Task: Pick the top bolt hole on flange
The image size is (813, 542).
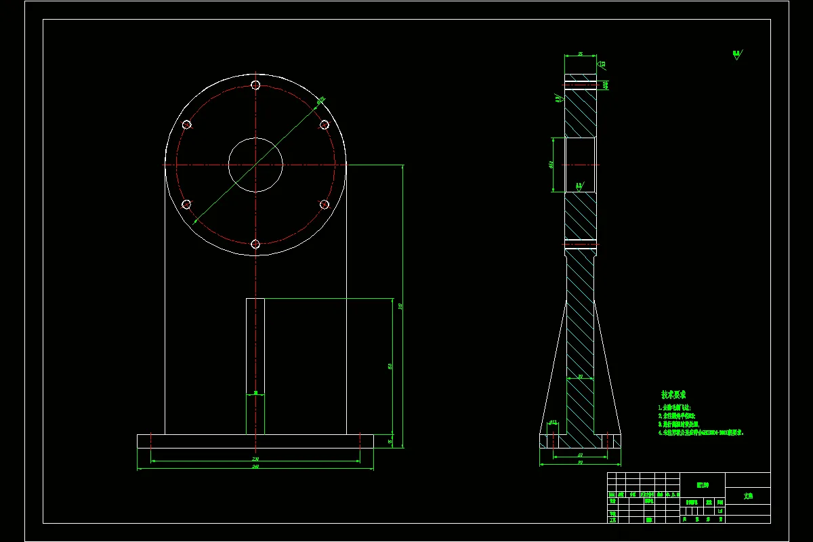Action: 255,85
